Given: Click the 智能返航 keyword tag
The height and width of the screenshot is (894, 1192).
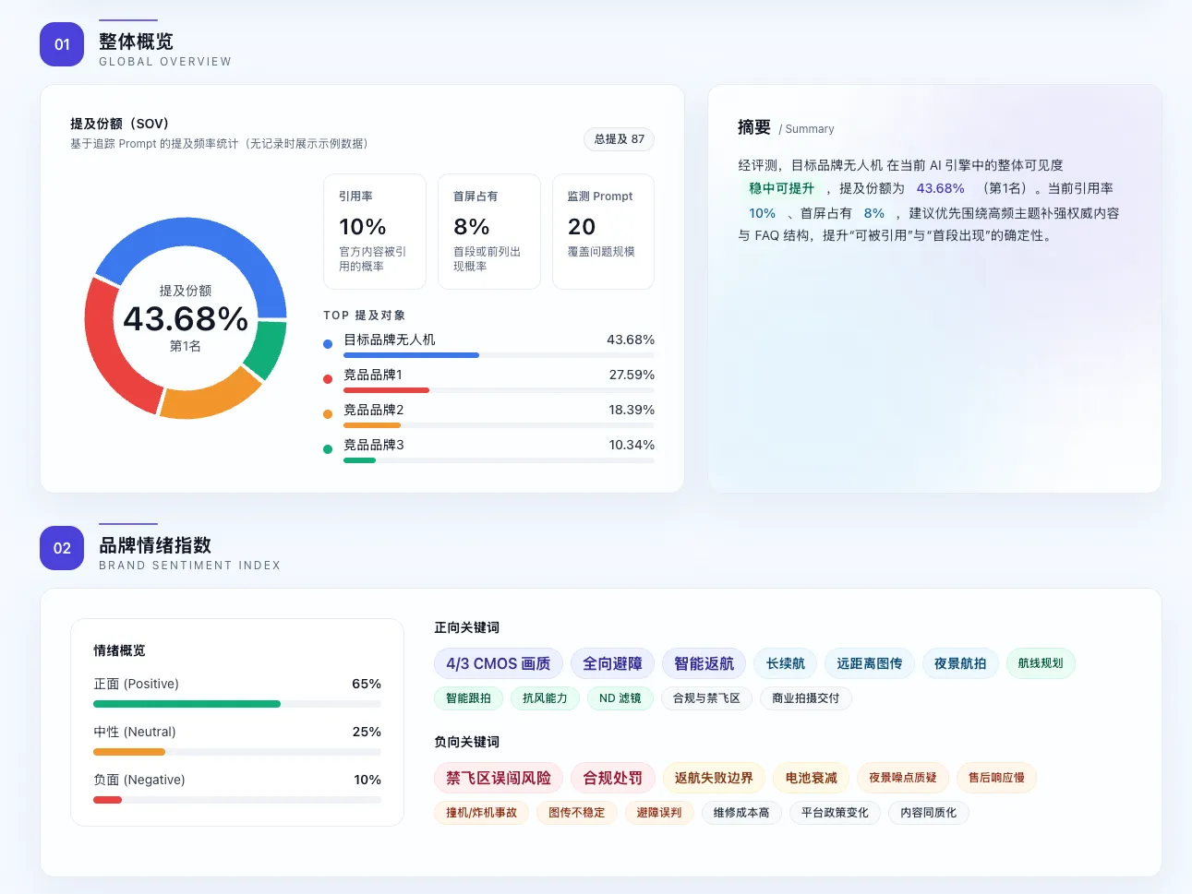Looking at the screenshot, I should [704, 663].
